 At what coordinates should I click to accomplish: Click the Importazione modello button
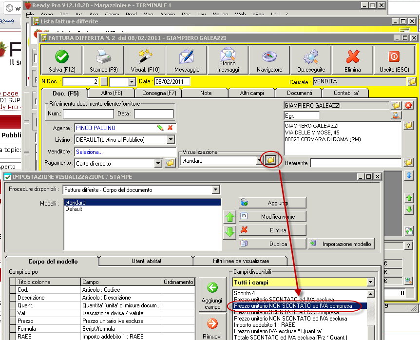(x=342, y=244)
